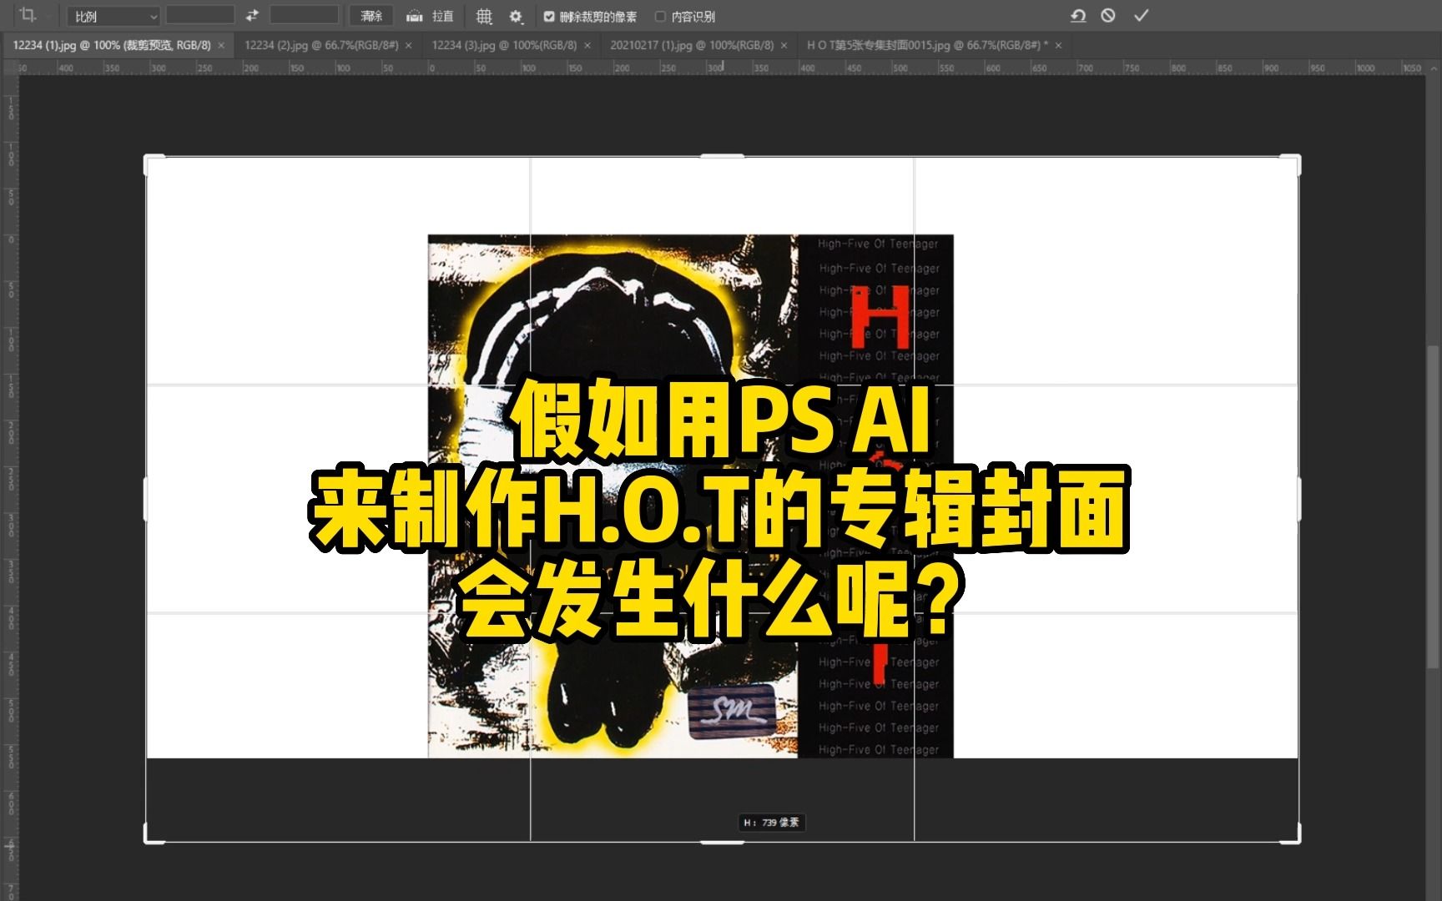Click the 'H: 739 像素' height readout
Screen dimensions: 1442x901
coord(771,823)
